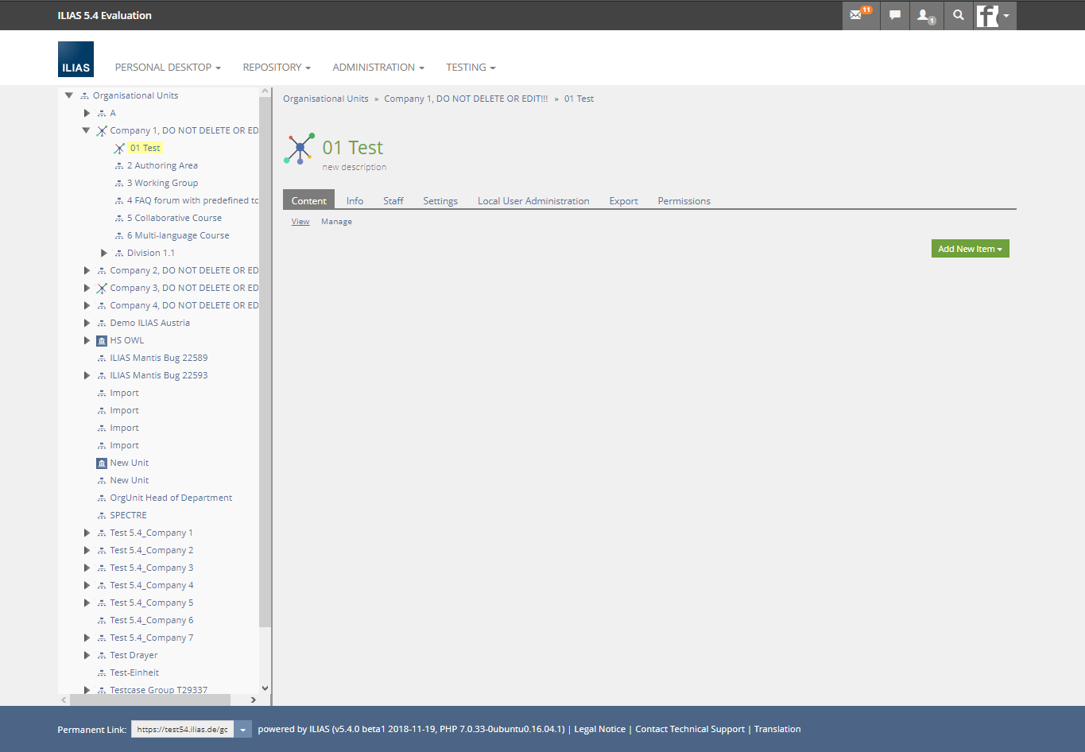Click the ILIAS logo home icon
Image resolution: width=1085 pixels, height=752 pixels.
pos(76,60)
